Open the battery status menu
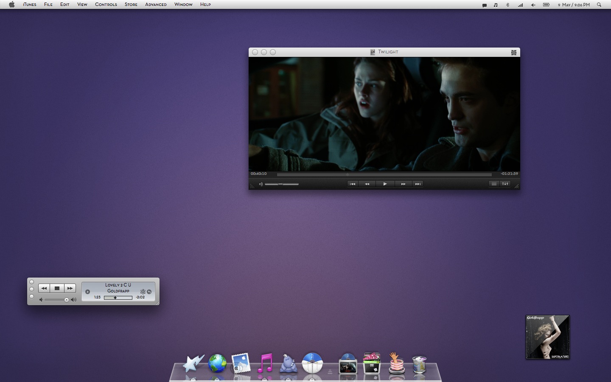The height and width of the screenshot is (382, 611). (x=547, y=5)
